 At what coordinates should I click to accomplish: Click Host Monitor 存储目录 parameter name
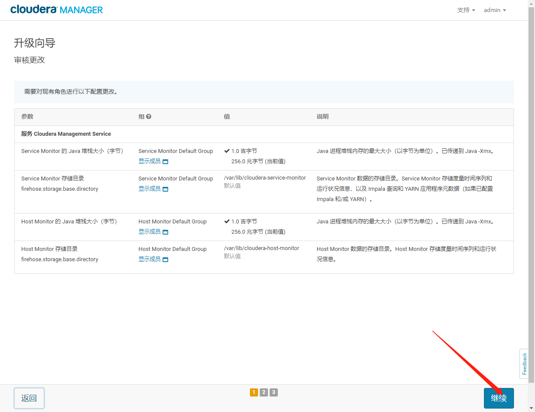[x=49, y=249]
